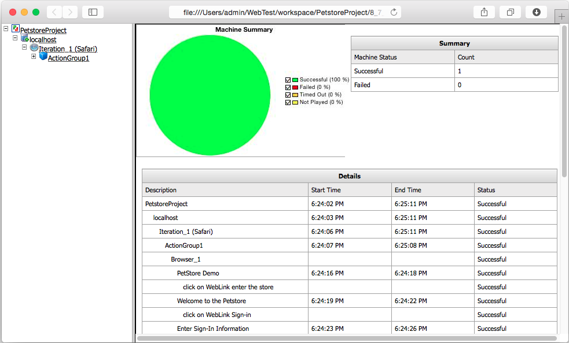Uncheck the Timed Out legend checkbox

pos(288,95)
